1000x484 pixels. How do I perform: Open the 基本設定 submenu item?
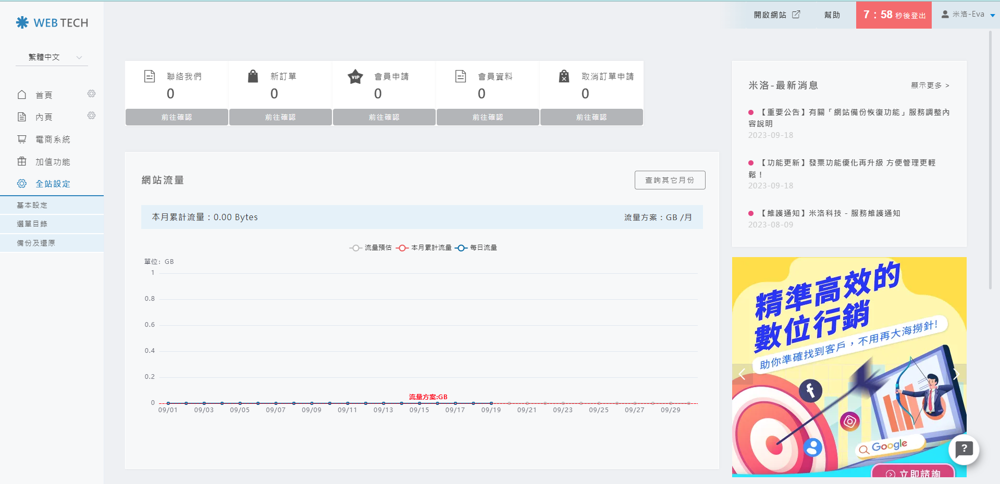click(32, 205)
